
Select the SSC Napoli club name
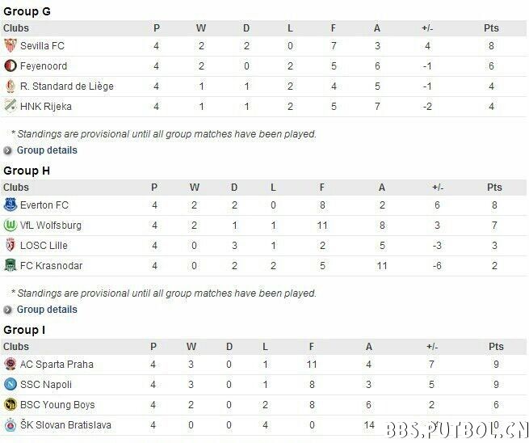coord(46,385)
